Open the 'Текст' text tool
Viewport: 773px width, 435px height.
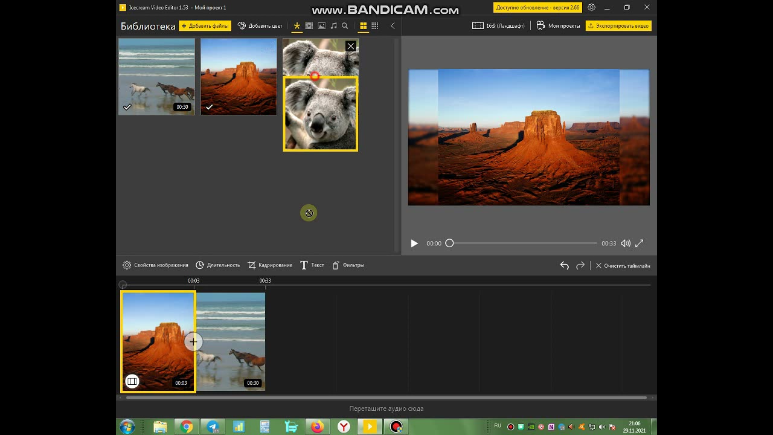click(312, 265)
